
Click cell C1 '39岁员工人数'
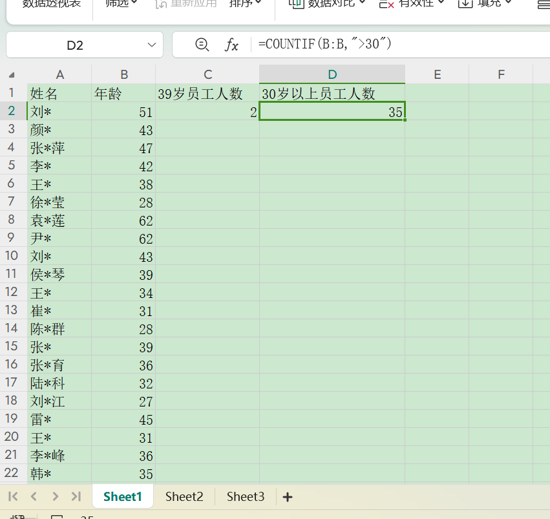(x=207, y=93)
